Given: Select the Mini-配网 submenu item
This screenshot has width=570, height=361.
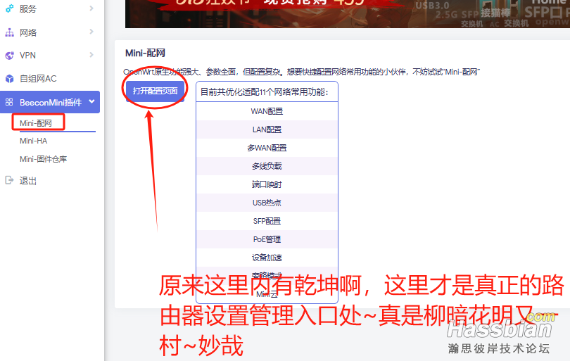Looking at the screenshot, I should click(x=36, y=123).
